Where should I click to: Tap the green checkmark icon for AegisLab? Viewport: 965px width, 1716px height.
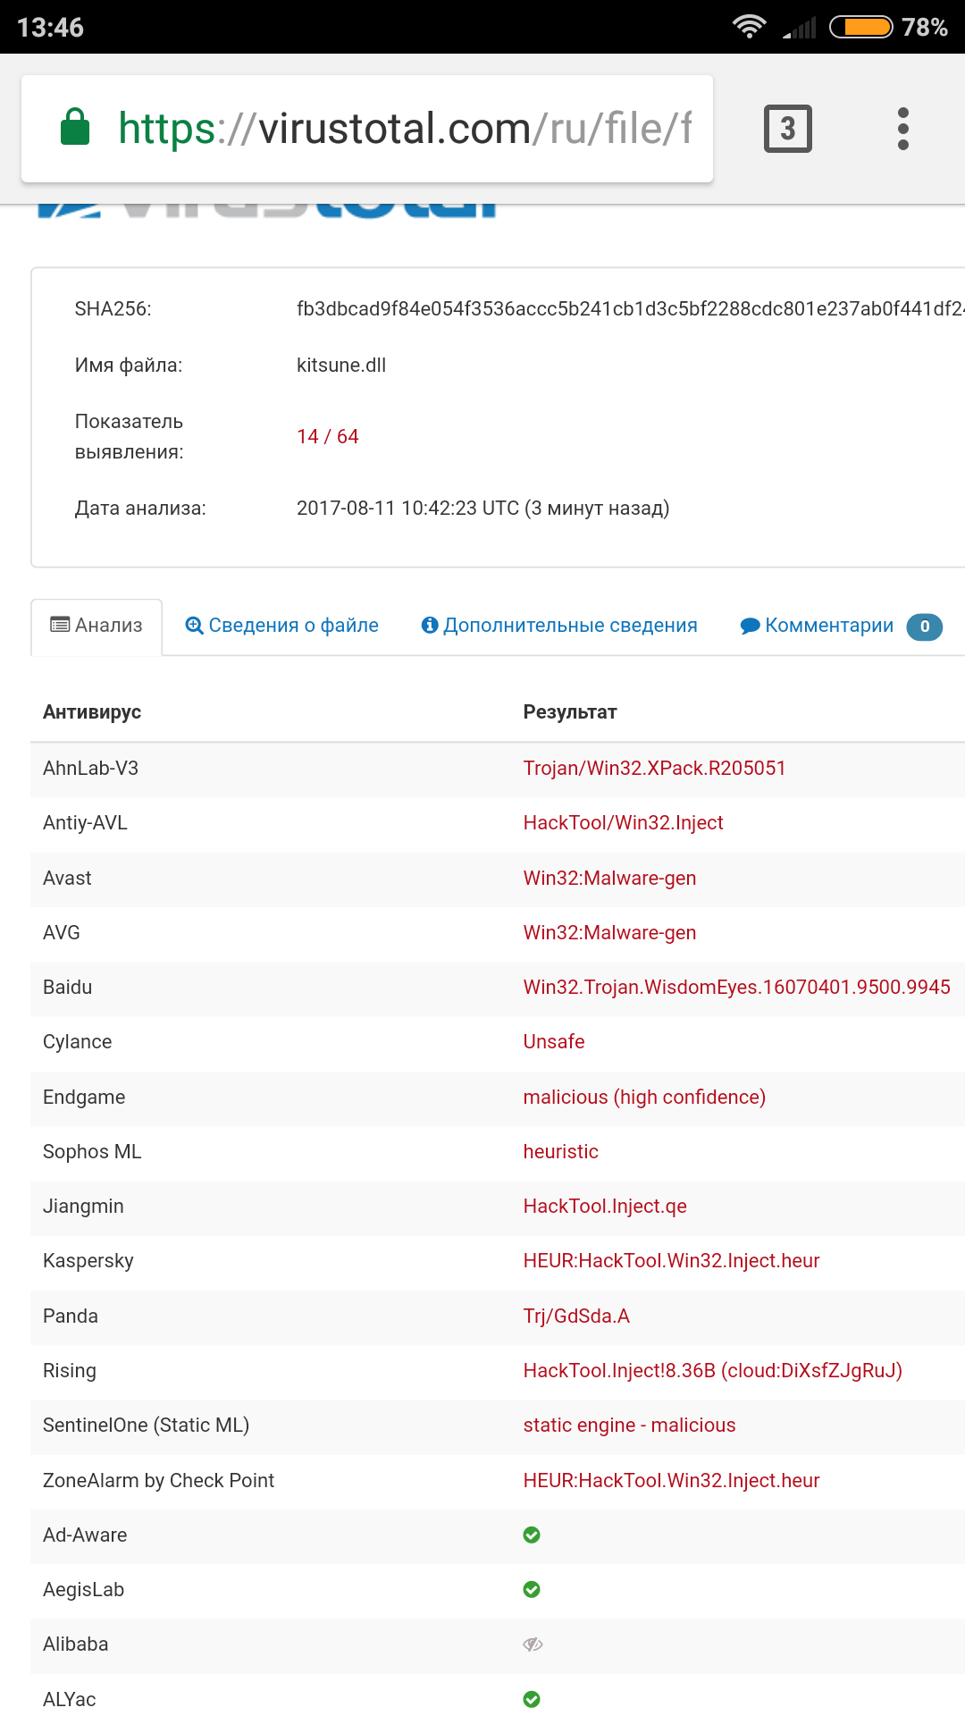[x=532, y=1589]
